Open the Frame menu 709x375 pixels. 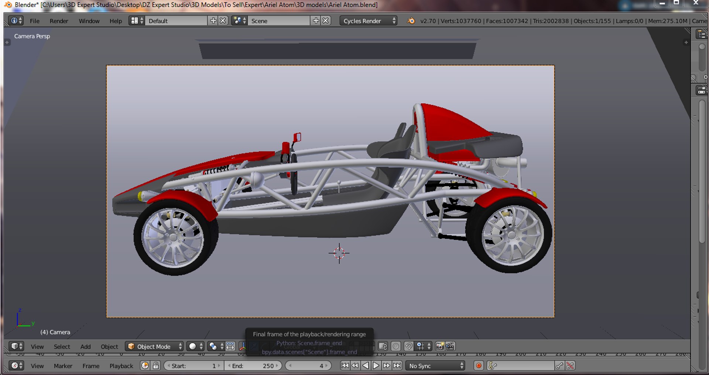point(91,366)
